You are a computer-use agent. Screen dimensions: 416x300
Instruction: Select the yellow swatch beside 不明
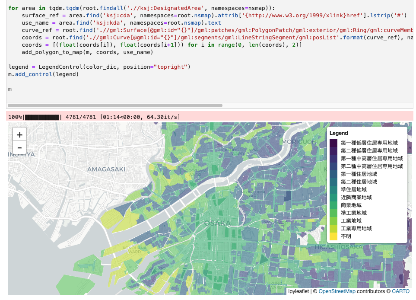click(333, 236)
